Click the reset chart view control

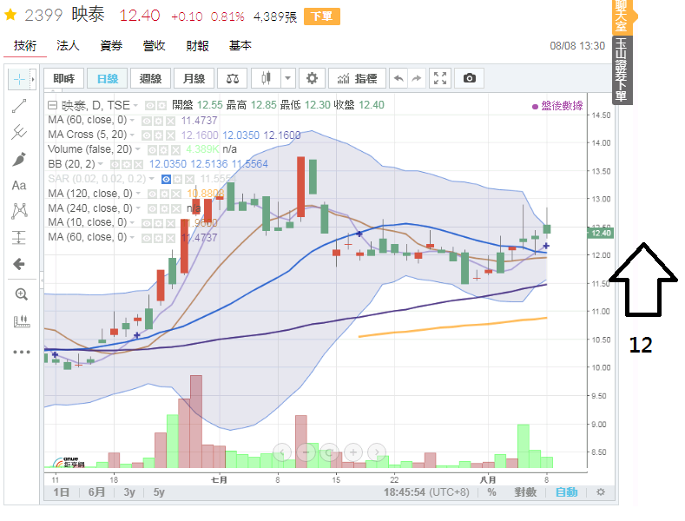[329, 452]
